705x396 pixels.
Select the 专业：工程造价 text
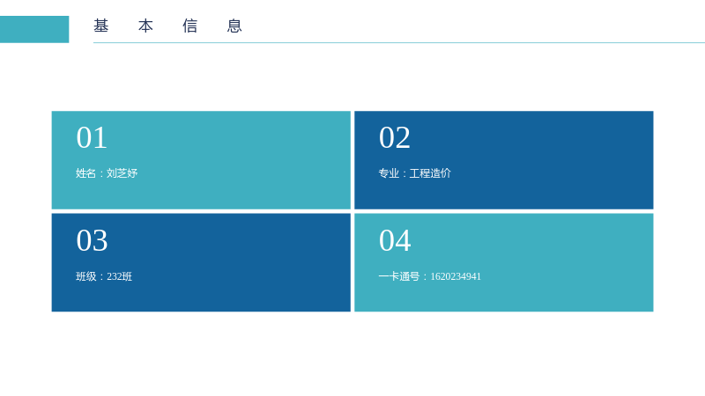pos(414,173)
